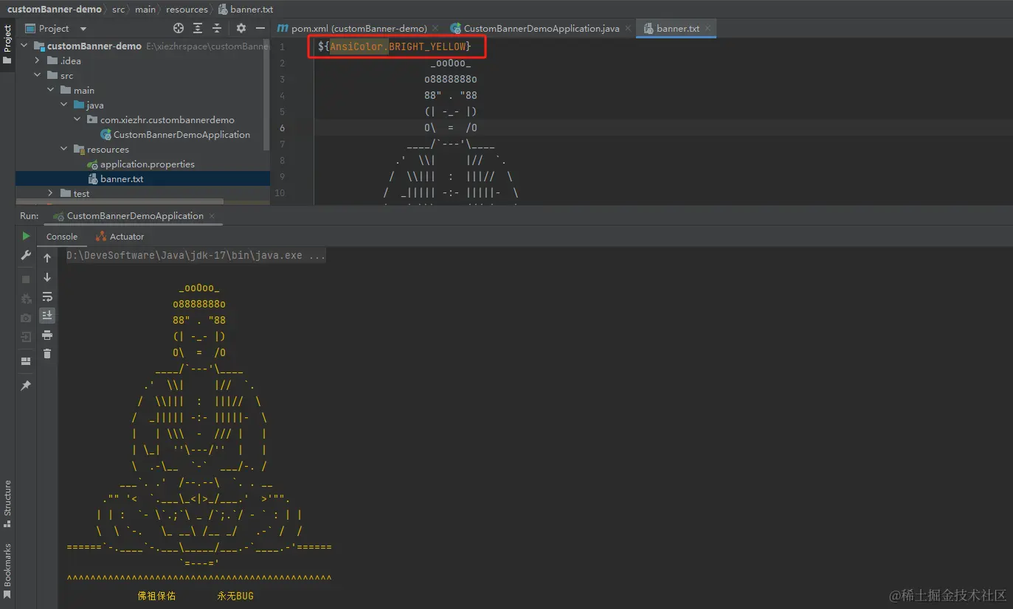Select banner.txt in project tree
The height and width of the screenshot is (609, 1013).
click(x=122, y=178)
